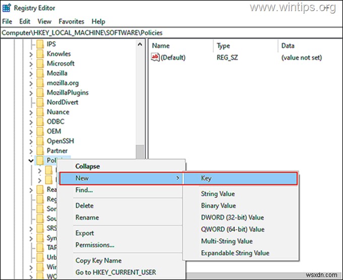Open the New submenu entry
Viewport: 343px width, 280px height.
(122, 178)
